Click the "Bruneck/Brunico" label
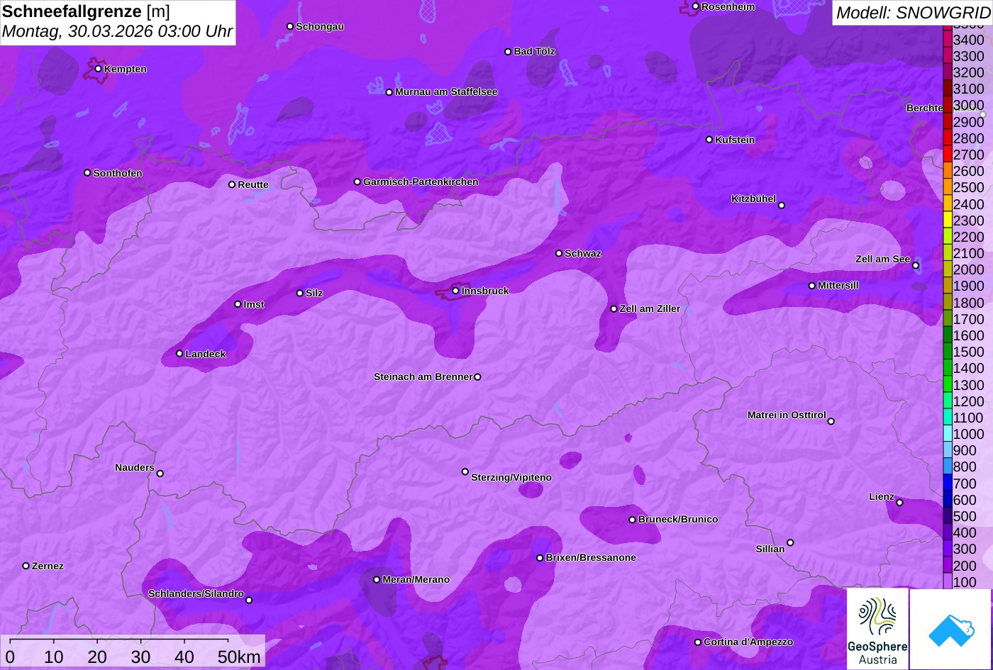993x670 pixels. pyautogui.click(x=678, y=519)
